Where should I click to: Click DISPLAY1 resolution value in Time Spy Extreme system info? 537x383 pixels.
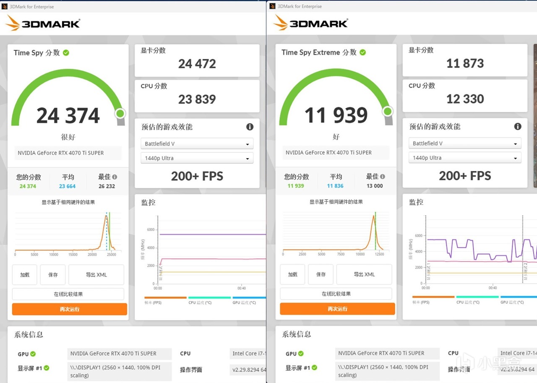click(x=387, y=371)
